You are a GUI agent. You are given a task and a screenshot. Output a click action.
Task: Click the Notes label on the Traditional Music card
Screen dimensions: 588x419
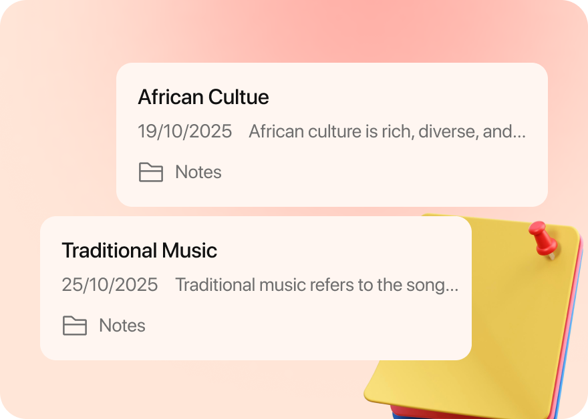point(122,326)
